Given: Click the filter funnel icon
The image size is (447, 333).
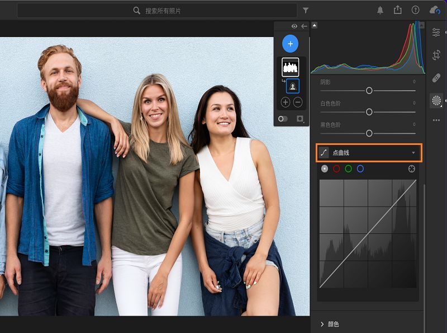Looking at the screenshot, I should (x=306, y=10).
